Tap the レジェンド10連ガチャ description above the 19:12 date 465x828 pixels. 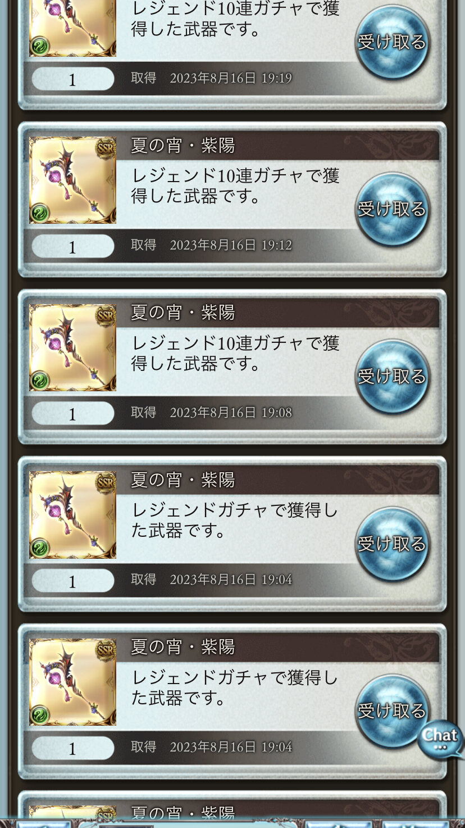click(235, 185)
